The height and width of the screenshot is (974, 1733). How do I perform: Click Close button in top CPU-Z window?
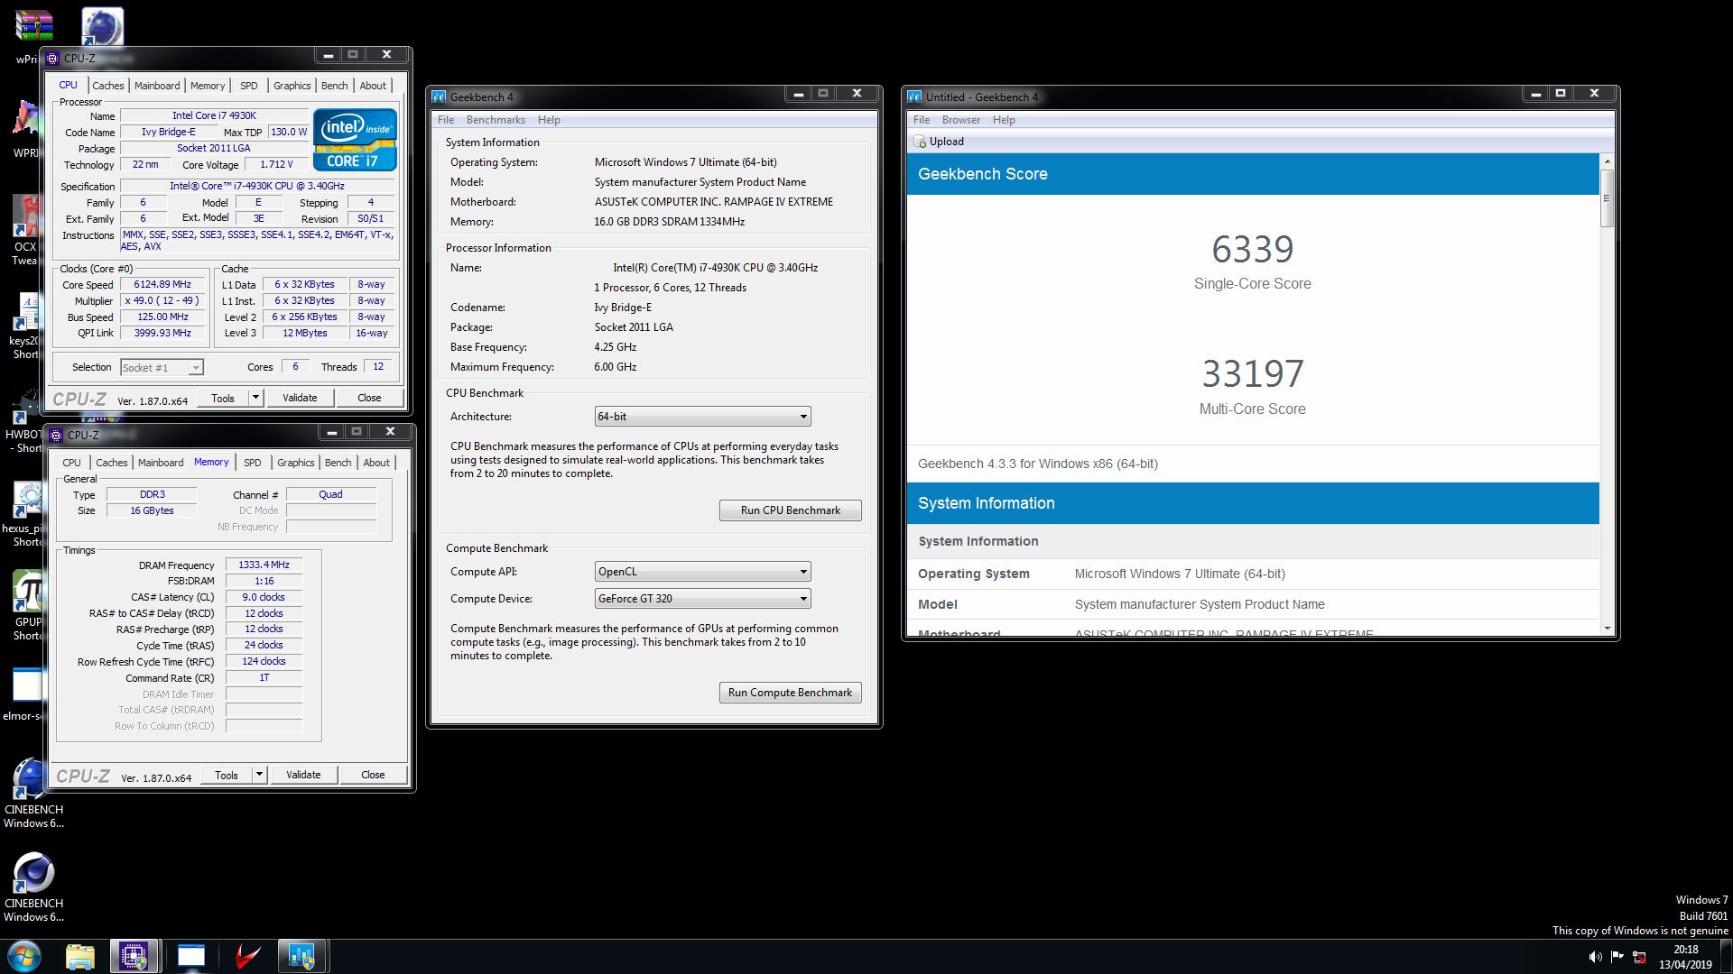[x=369, y=398]
